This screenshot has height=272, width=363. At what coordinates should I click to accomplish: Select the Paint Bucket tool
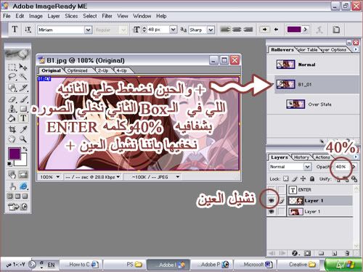(12, 118)
